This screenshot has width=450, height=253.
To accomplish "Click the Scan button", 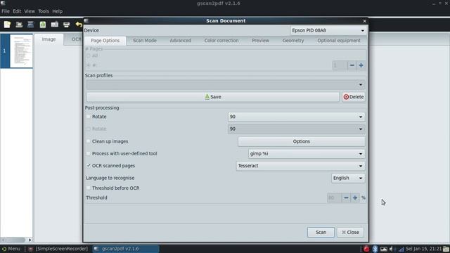I will (321, 232).
